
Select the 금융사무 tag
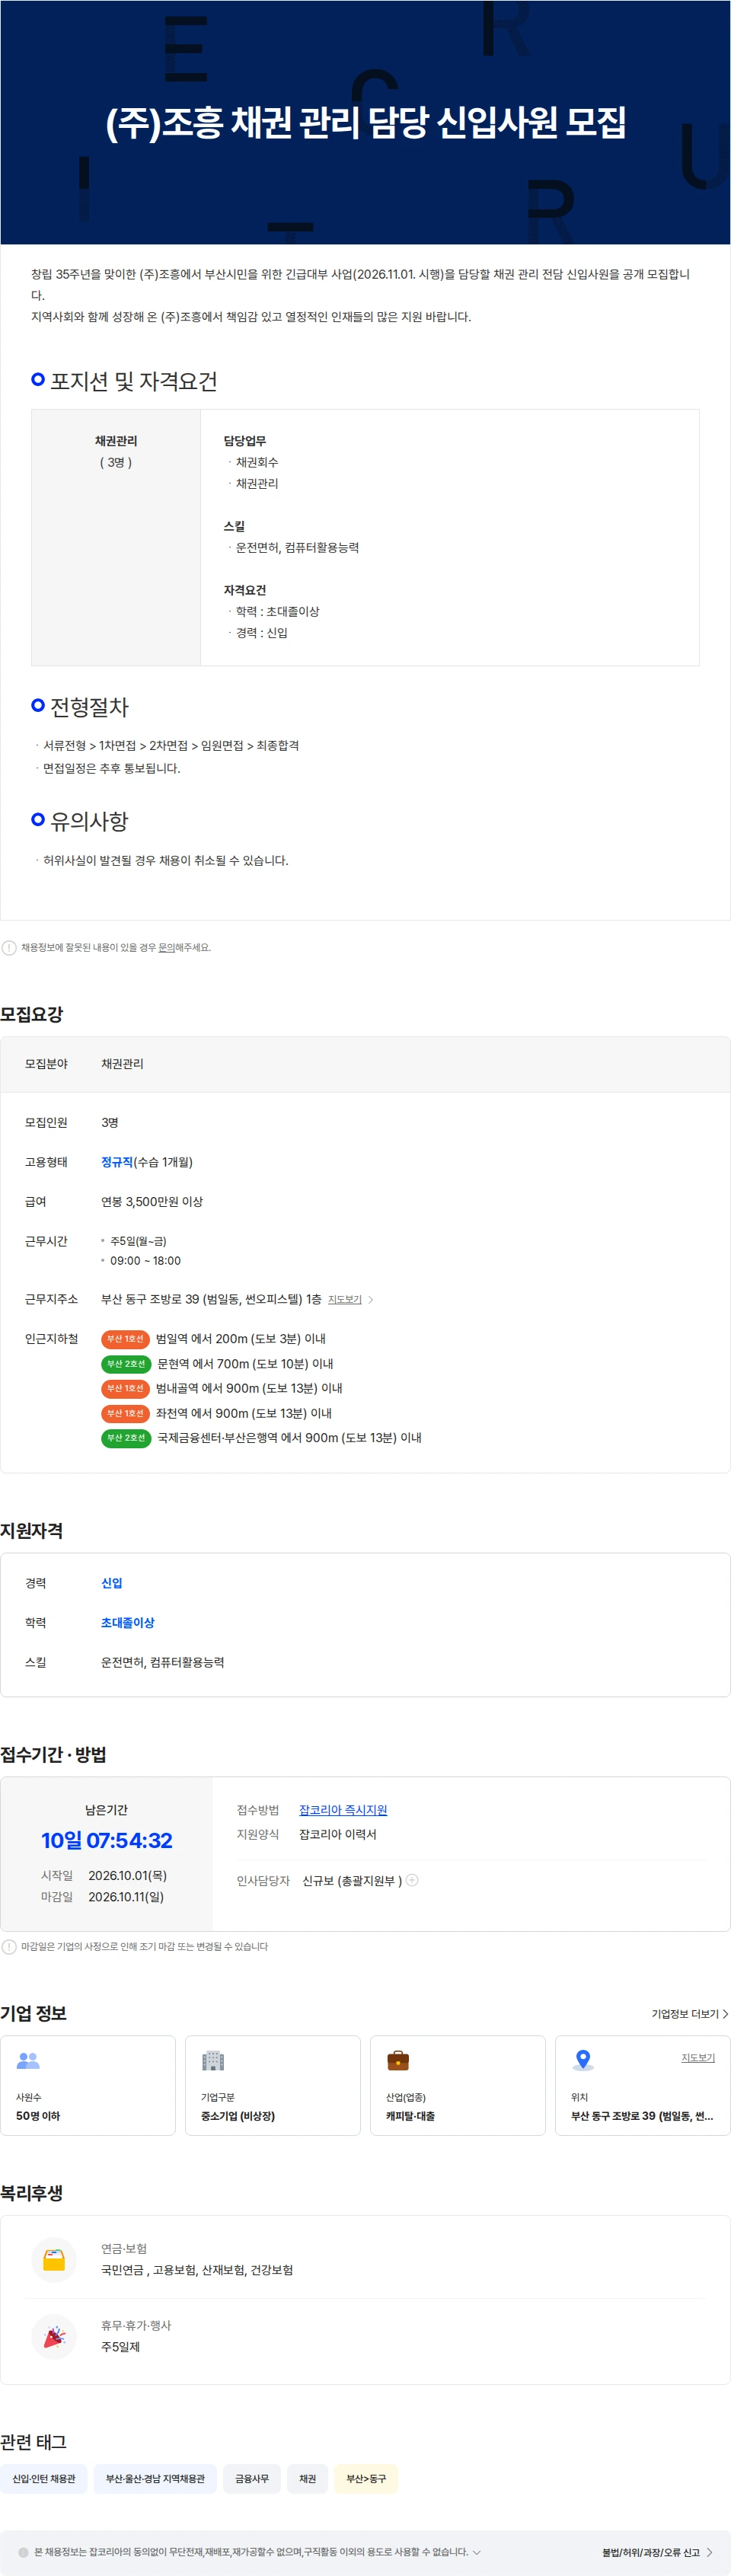tap(252, 2479)
